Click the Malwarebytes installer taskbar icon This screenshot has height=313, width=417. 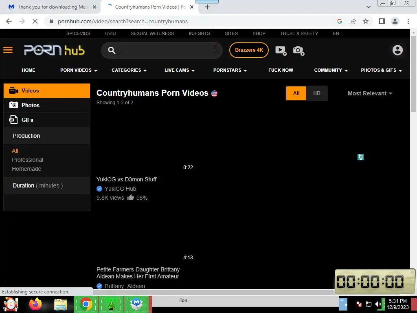[137, 304]
